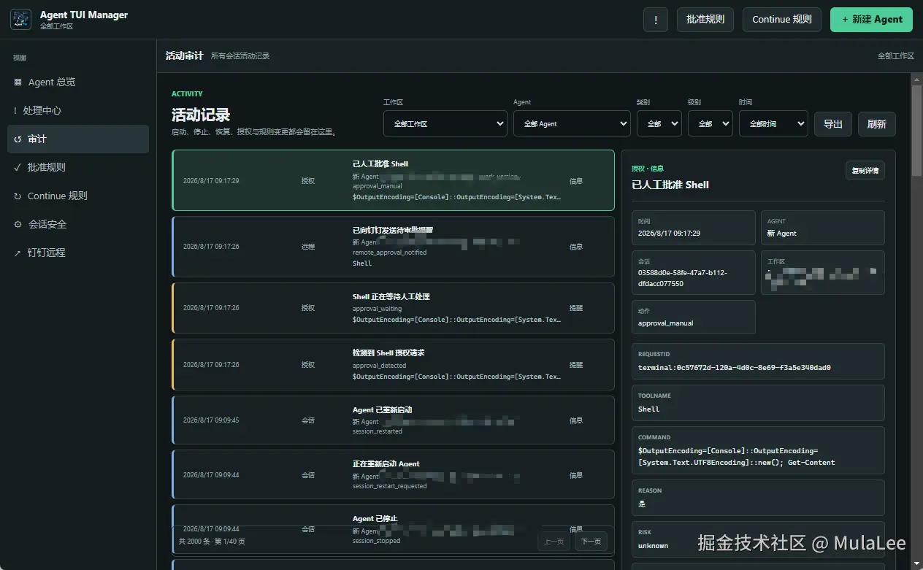The image size is (923, 570).
Task: Click the TOOLNAME value Shell
Action: 648,409
